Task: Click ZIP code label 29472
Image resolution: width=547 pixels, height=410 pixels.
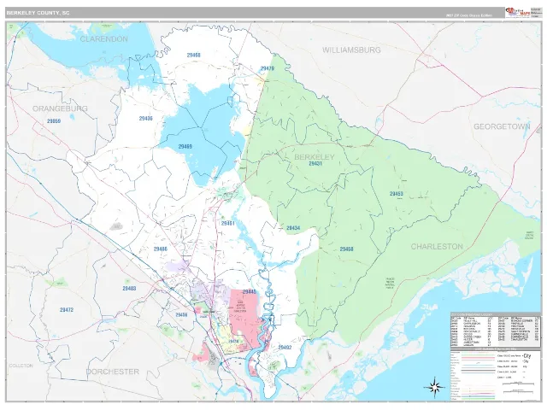Action: tap(67, 310)
